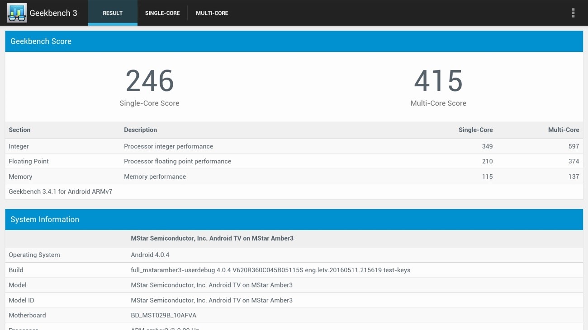The height and width of the screenshot is (330, 588).
Task: Click Integer single-core value 349
Action: point(487,146)
